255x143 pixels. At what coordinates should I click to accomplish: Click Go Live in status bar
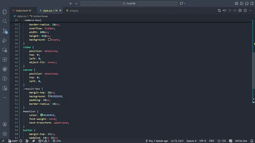[241, 141]
